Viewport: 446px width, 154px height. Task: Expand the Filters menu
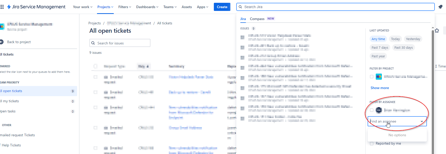pos(125,7)
